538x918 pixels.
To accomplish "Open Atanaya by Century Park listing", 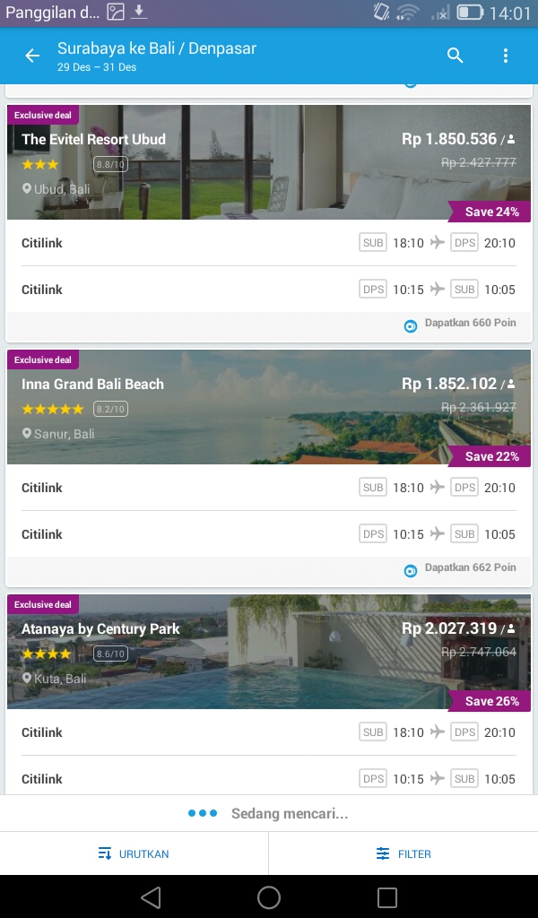I will click(x=269, y=650).
